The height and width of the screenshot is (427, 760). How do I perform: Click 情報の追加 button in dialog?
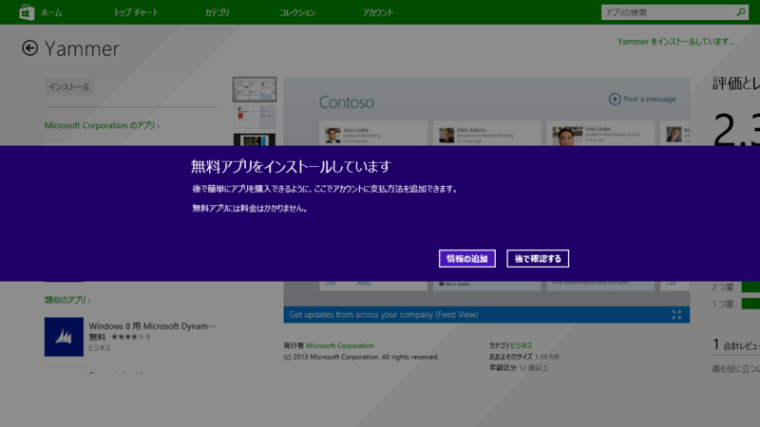pyautogui.click(x=467, y=258)
